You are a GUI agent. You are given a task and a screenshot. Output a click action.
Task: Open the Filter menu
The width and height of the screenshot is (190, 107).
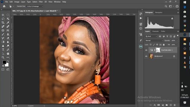(41, 2)
